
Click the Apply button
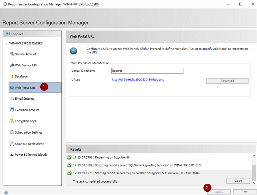219,192
